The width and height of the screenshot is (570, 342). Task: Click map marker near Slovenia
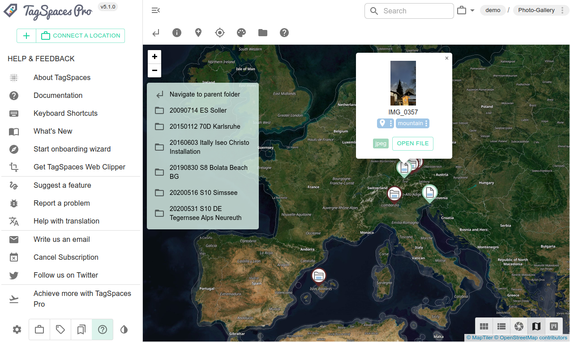429,193
